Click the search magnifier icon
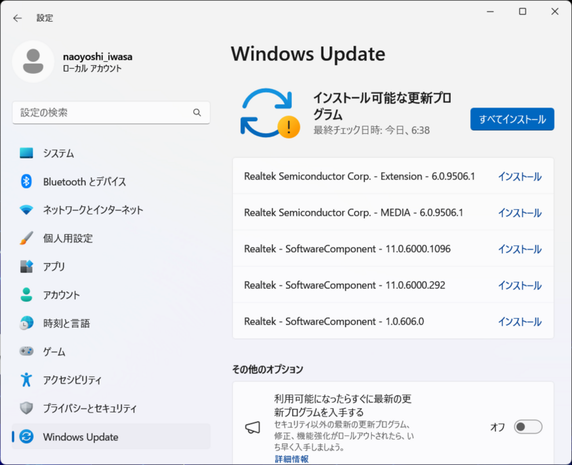 pos(197,113)
